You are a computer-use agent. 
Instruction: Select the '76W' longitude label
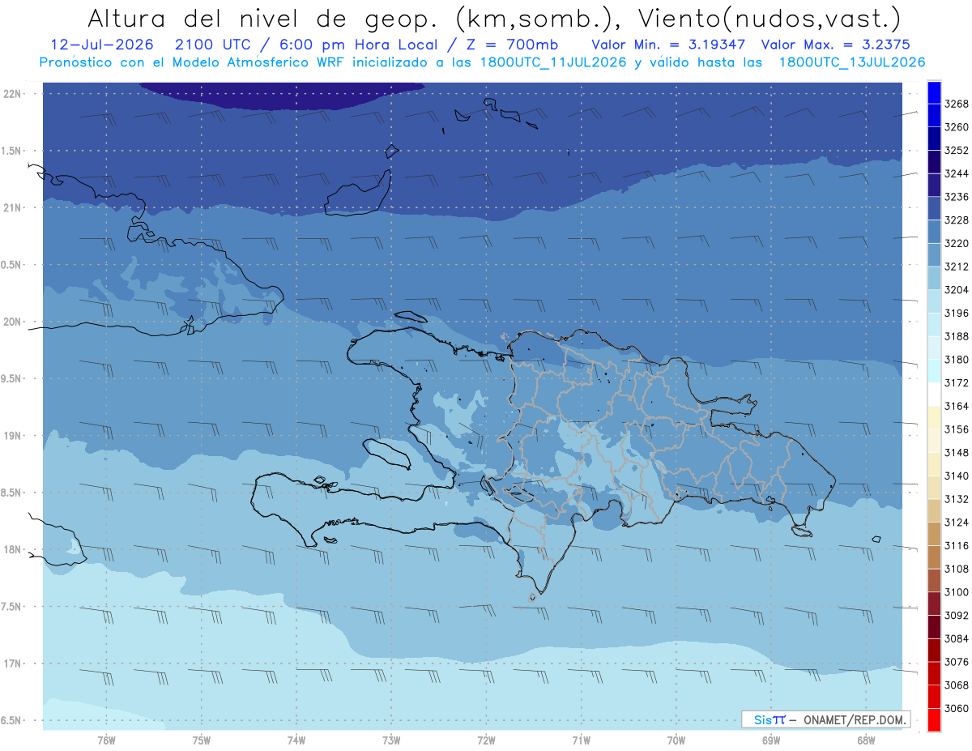pos(106,740)
